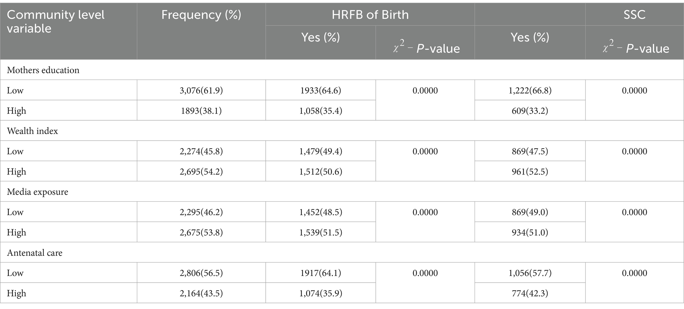This screenshot has height=309, width=684.
Task: Select HRFB P-value 0.0000 for Antenatal care
Action: point(425,273)
